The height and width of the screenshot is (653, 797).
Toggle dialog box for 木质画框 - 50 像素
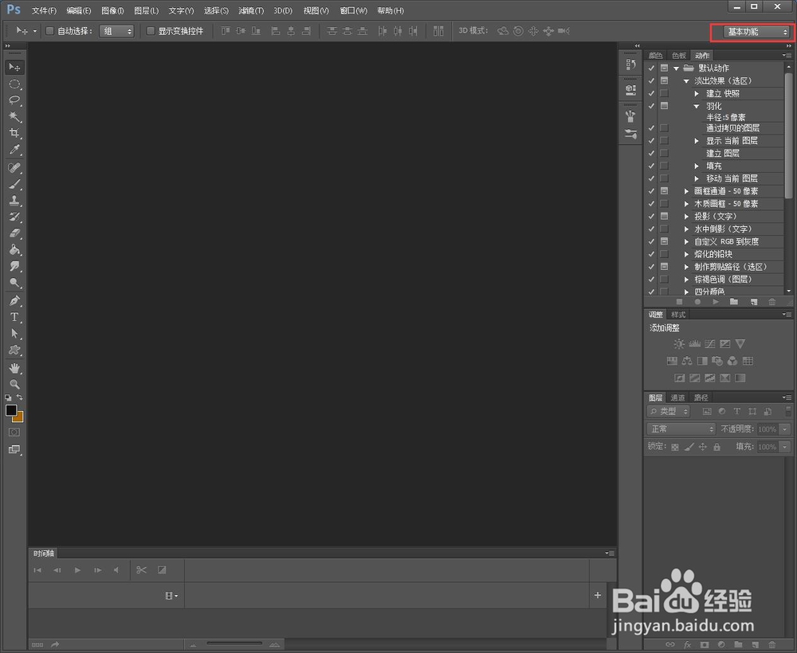coord(665,204)
